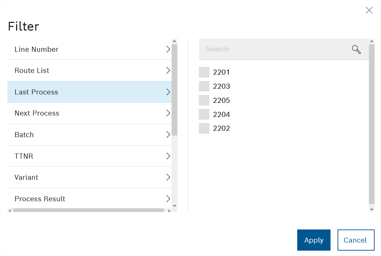This screenshot has width=381, height=256.
Task: Select the 2204 checkbox
Action: click(204, 114)
